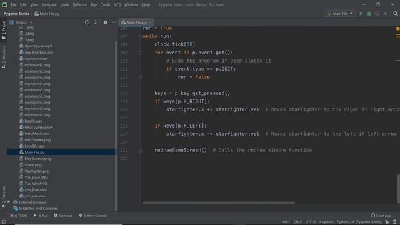Open Search Everywhere magnifier icon
This screenshot has width=400, height=225.
[x=396, y=14]
